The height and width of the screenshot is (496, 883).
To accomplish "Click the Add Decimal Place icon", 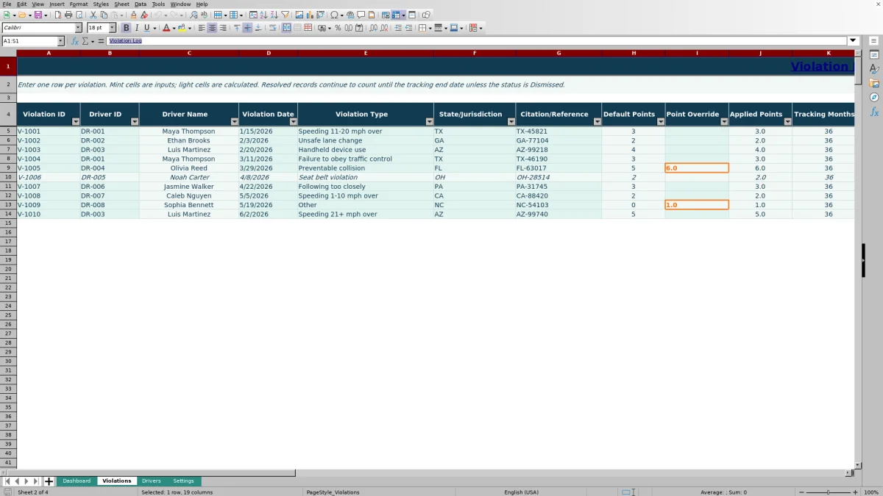I will [373, 28].
